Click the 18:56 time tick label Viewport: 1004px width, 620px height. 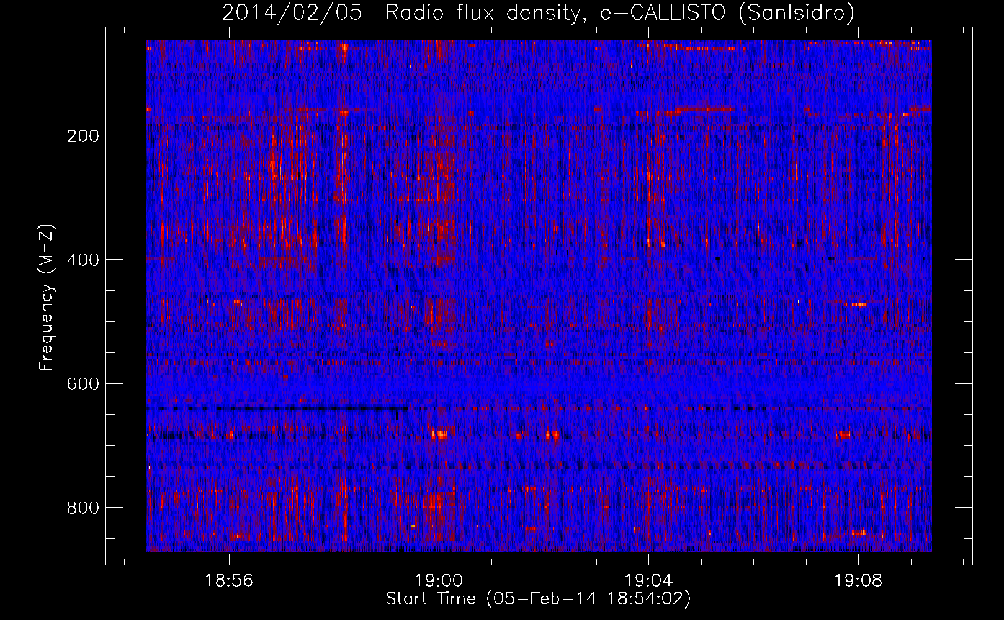click(x=229, y=581)
